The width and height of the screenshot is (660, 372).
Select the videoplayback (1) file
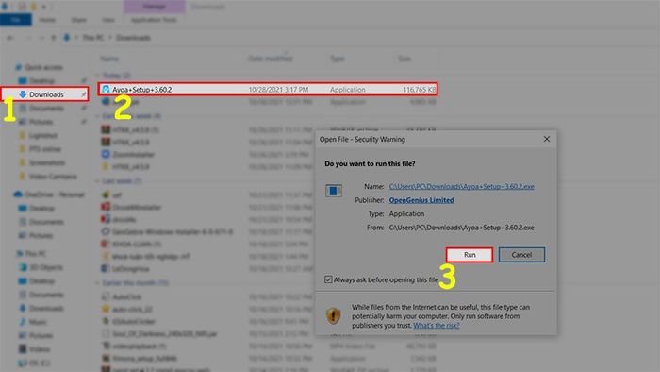(x=140, y=346)
